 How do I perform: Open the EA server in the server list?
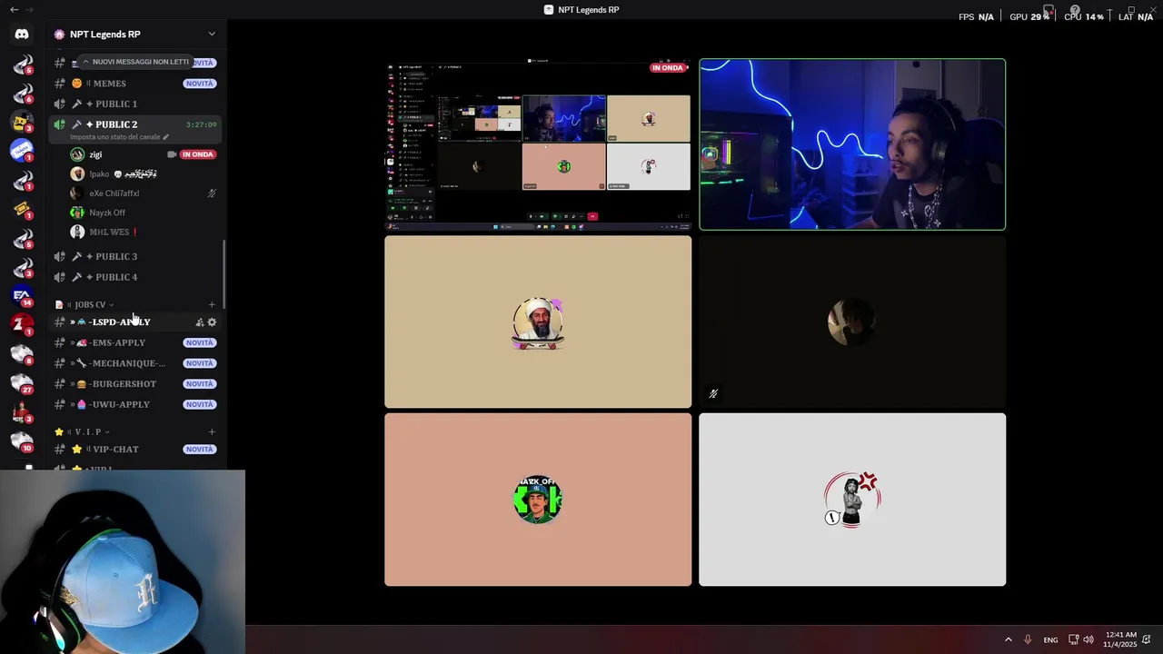22,295
